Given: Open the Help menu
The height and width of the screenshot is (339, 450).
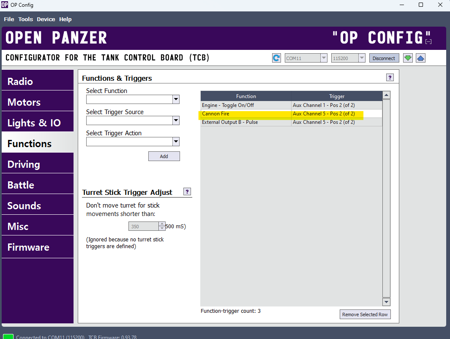Looking at the screenshot, I should click(x=65, y=19).
